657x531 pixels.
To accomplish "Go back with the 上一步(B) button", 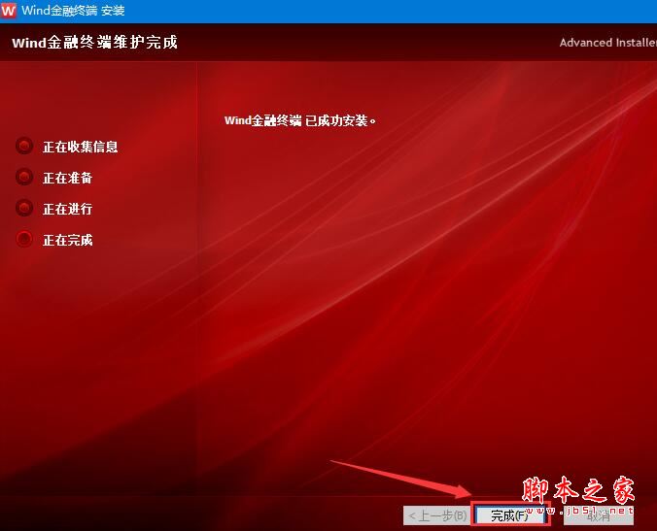I will click(x=436, y=515).
